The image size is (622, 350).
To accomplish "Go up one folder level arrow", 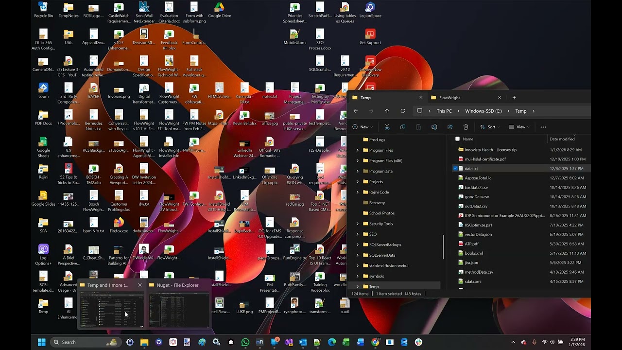I will click(x=387, y=111).
